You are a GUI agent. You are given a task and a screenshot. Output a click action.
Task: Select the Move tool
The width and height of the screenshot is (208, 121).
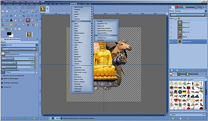coord(11,16)
